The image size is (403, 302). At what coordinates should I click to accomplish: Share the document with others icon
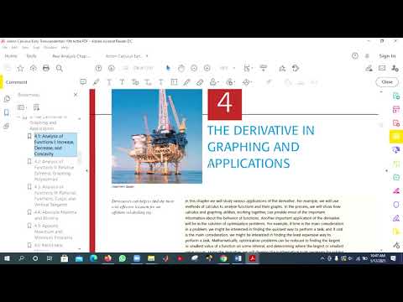point(395,68)
